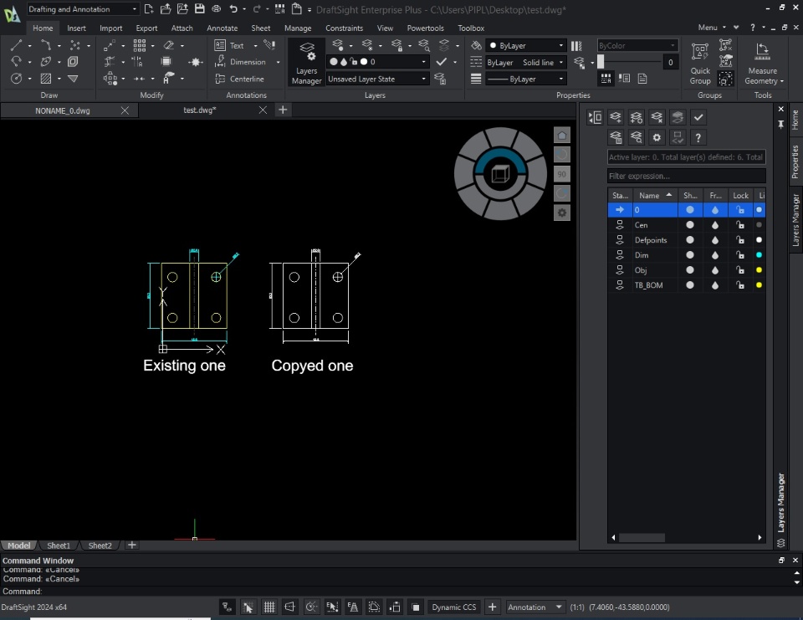
Task: Click TB_BOM layer color swatch
Action: click(759, 285)
